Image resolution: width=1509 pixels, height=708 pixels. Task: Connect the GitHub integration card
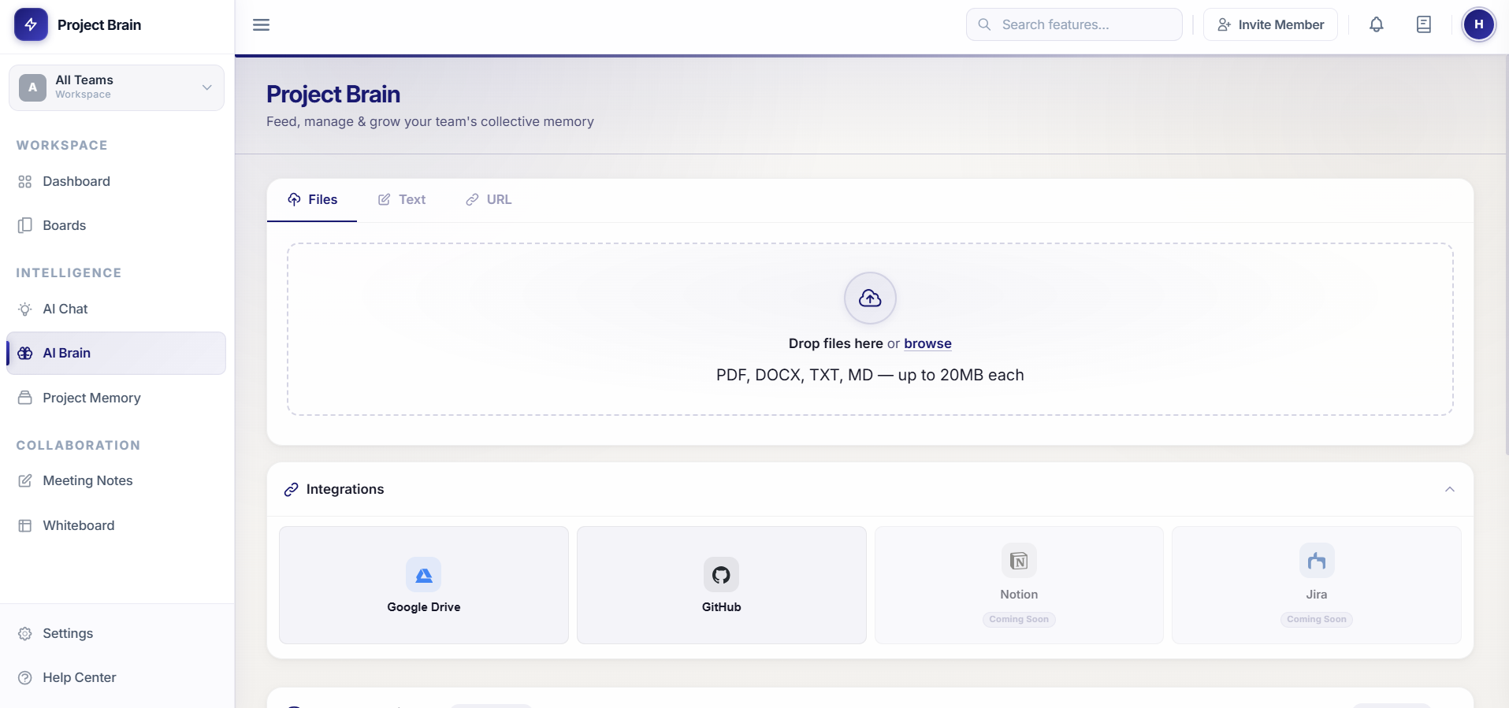721,585
